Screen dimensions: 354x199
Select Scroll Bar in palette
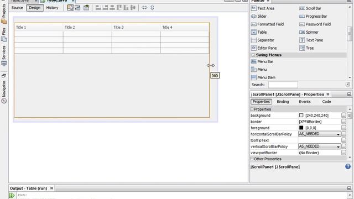(310, 8)
